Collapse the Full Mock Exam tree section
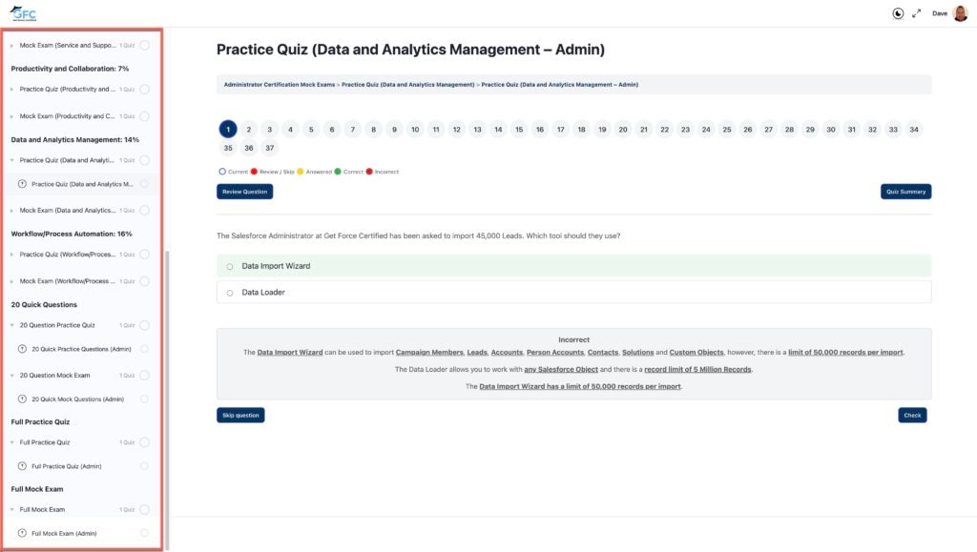The height and width of the screenshot is (552, 977). coord(11,510)
